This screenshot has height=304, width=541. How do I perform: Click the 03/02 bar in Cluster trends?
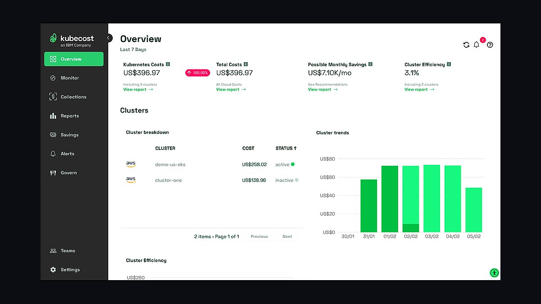[x=431, y=199]
